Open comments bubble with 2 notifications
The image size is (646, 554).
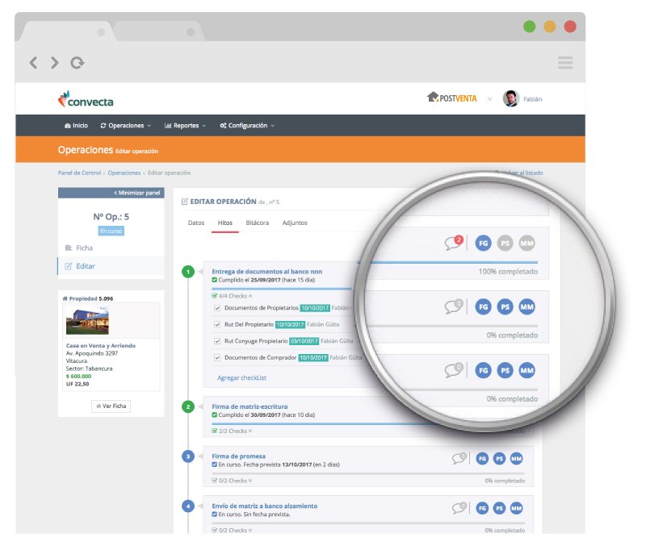tap(454, 243)
